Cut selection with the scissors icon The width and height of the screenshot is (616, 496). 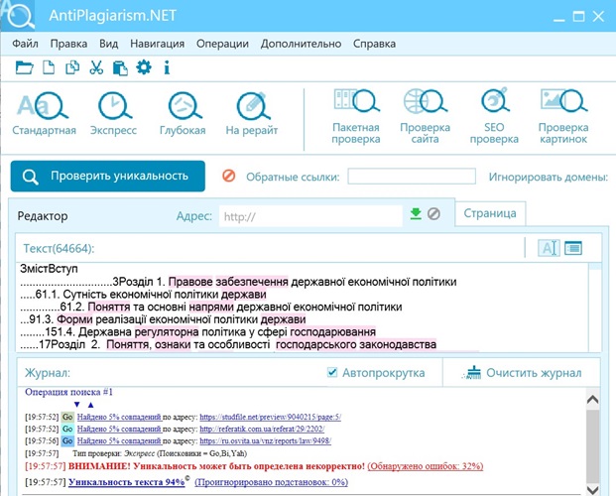[x=96, y=67]
